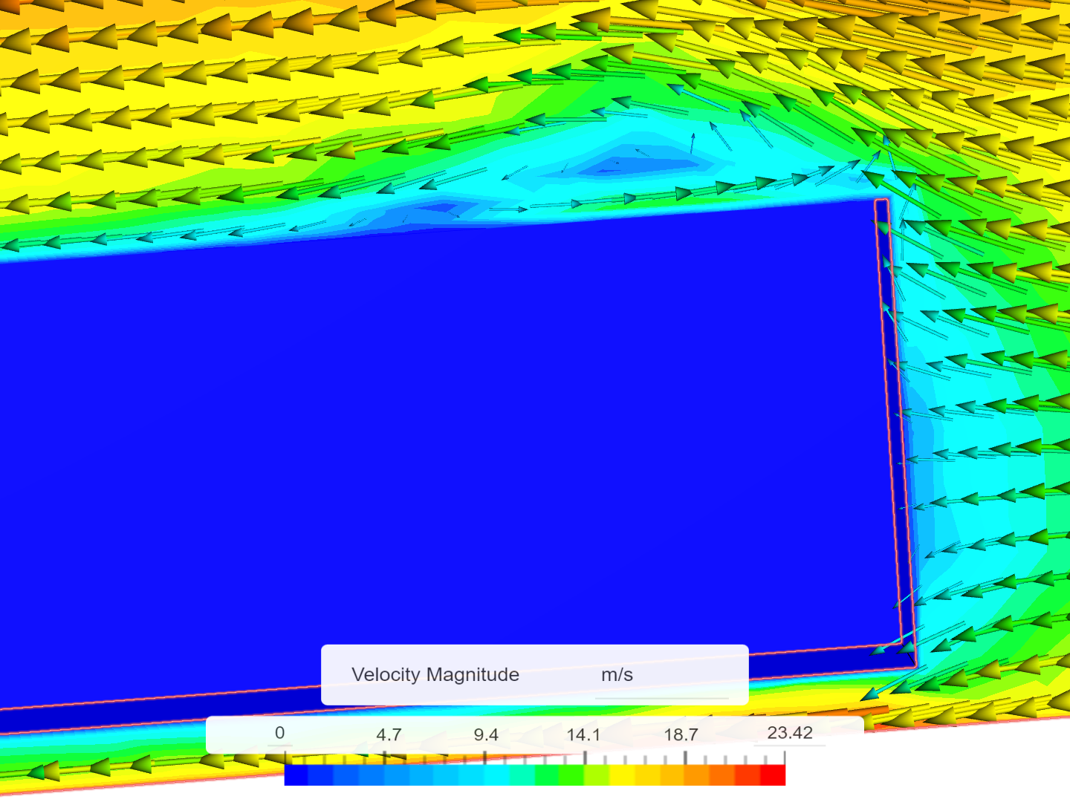
Task: Edit the legend maximum value 23.42
Action: click(789, 733)
